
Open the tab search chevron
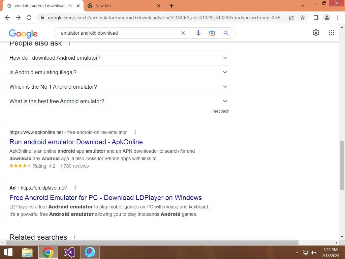click(303, 6)
